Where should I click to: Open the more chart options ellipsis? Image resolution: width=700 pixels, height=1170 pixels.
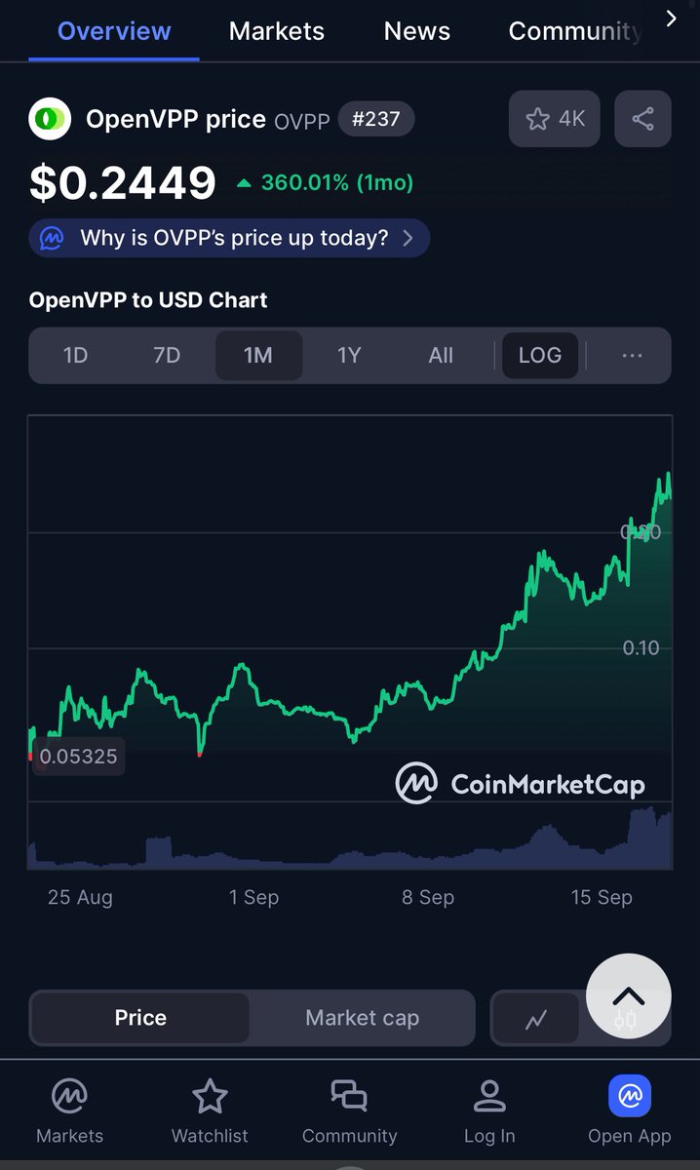(x=632, y=355)
